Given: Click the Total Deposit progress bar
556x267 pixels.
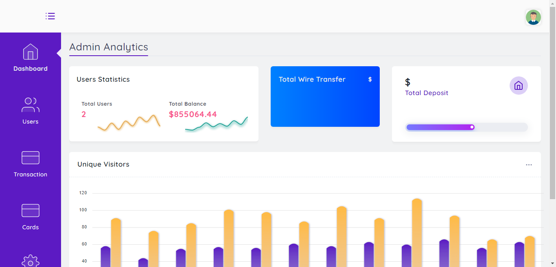Looking at the screenshot, I should click(466, 127).
